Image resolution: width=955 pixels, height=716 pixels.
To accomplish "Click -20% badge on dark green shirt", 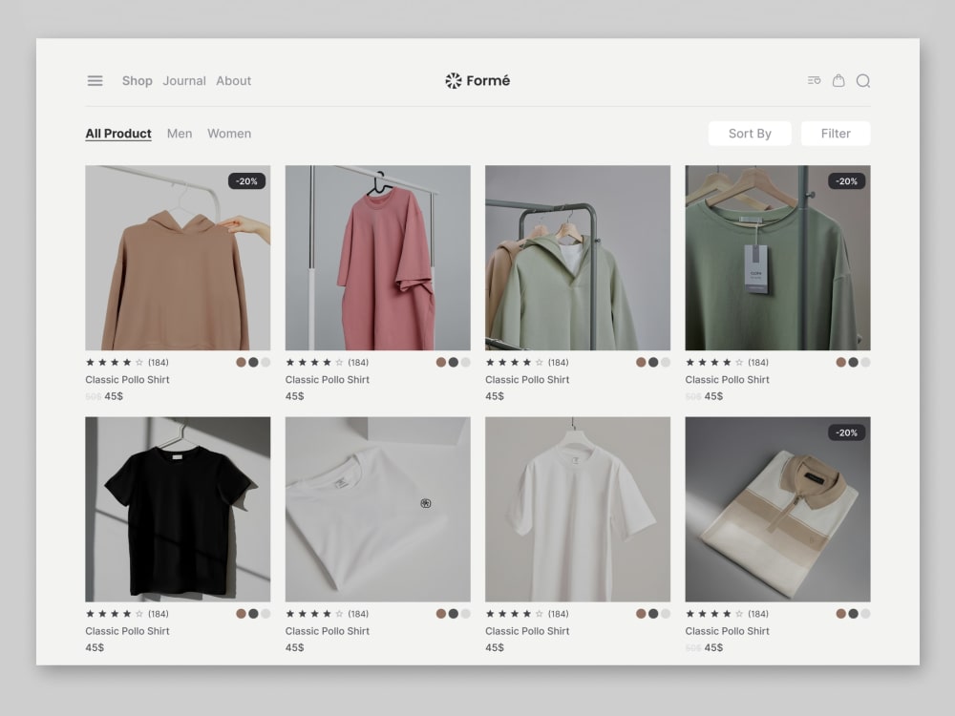I will pos(846,180).
